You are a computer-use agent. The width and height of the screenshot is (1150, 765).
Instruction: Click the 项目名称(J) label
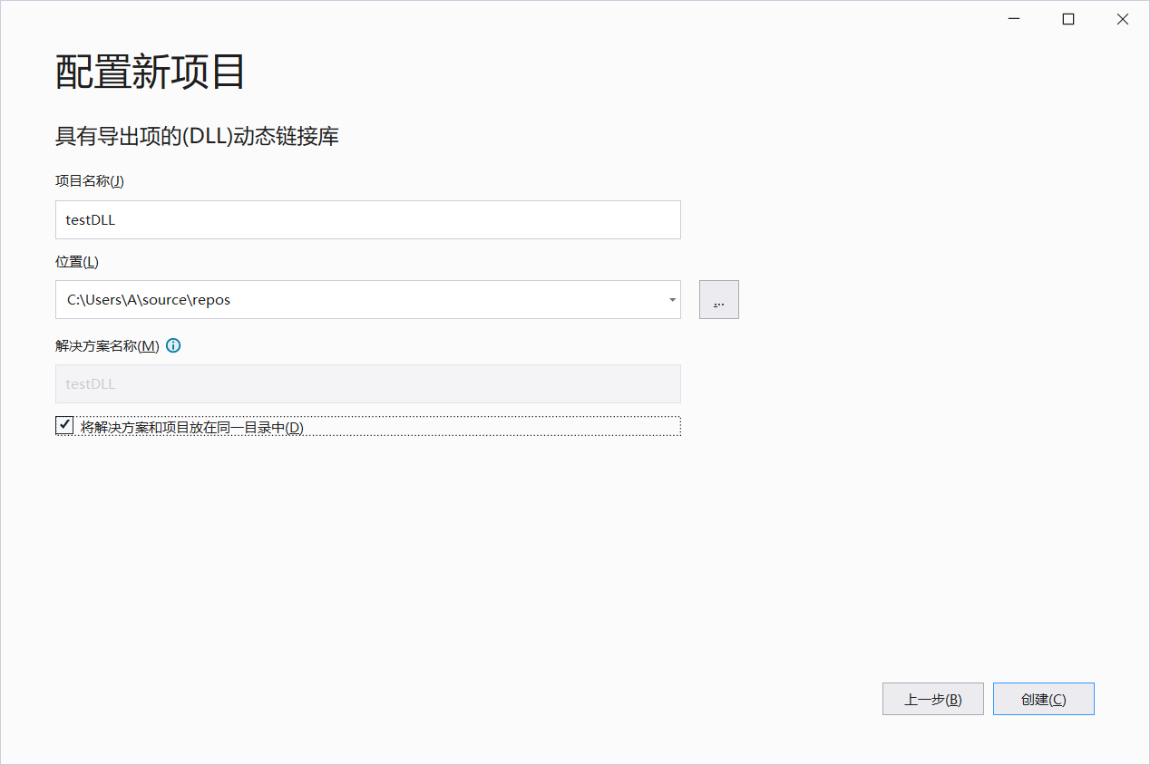88,180
